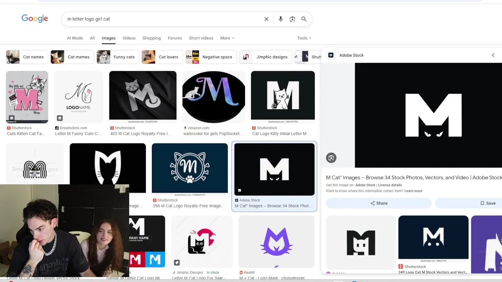Search inside image with Lens icon on preview
This screenshot has height=282, width=502.
pos(331,158)
